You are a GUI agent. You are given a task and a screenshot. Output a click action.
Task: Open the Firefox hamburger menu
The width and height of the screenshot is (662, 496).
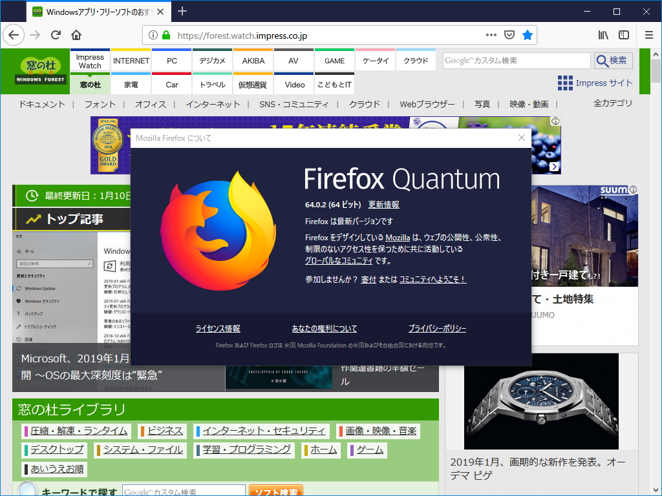tap(648, 36)
